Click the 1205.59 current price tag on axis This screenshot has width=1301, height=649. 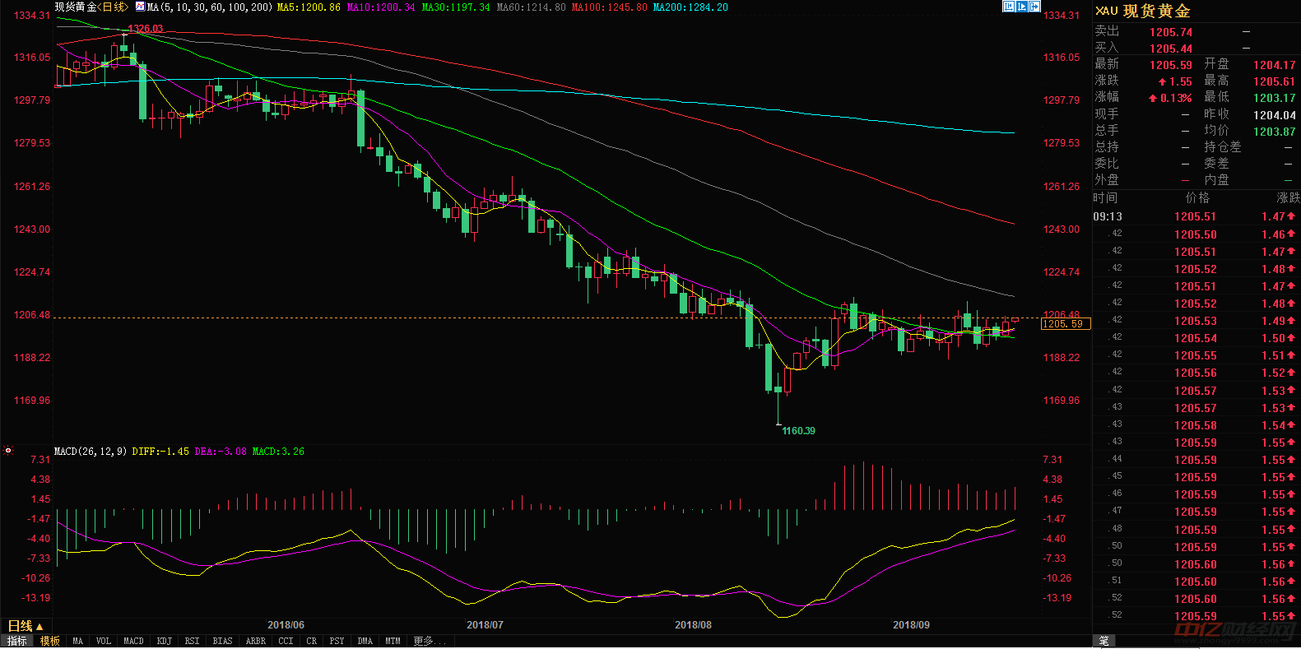tap(1063, 324)
